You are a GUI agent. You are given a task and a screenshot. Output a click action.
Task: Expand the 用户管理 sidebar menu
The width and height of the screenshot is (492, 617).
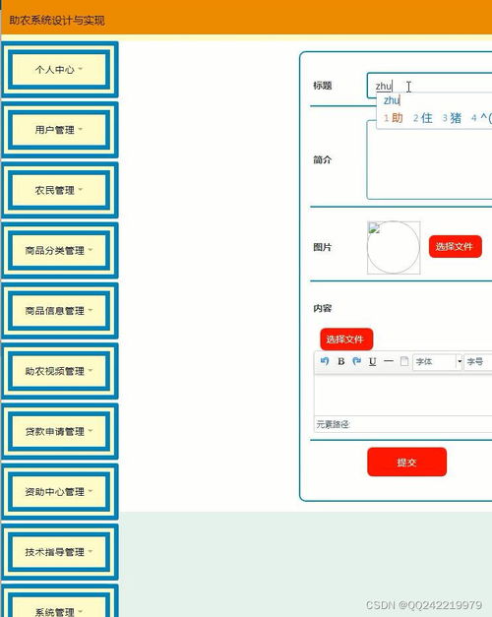[59, 130]
